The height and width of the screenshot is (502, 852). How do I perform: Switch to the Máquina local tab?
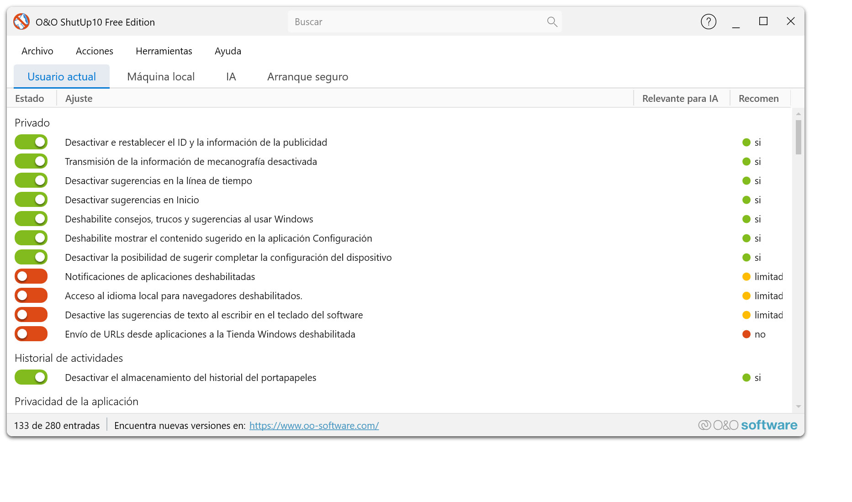point(161,76)
